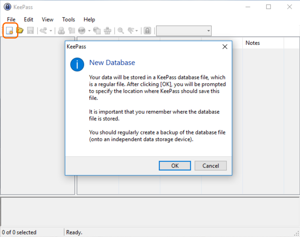
Task: Click the Copy User Name toolbar icon
Action: pyautogui.click(x=61, y=31)
